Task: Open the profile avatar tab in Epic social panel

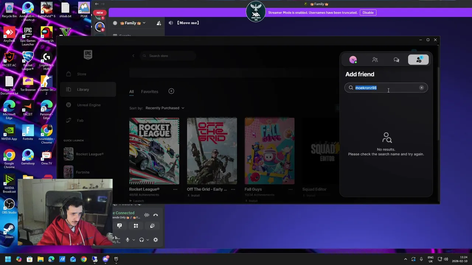Action: click(353, 60)
